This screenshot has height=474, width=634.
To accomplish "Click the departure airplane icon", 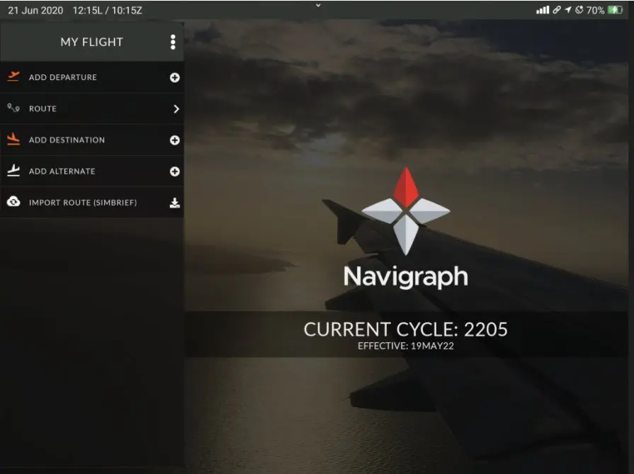I will (x=13, y=76).
